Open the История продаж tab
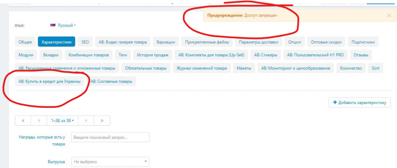 click(152, 55)
